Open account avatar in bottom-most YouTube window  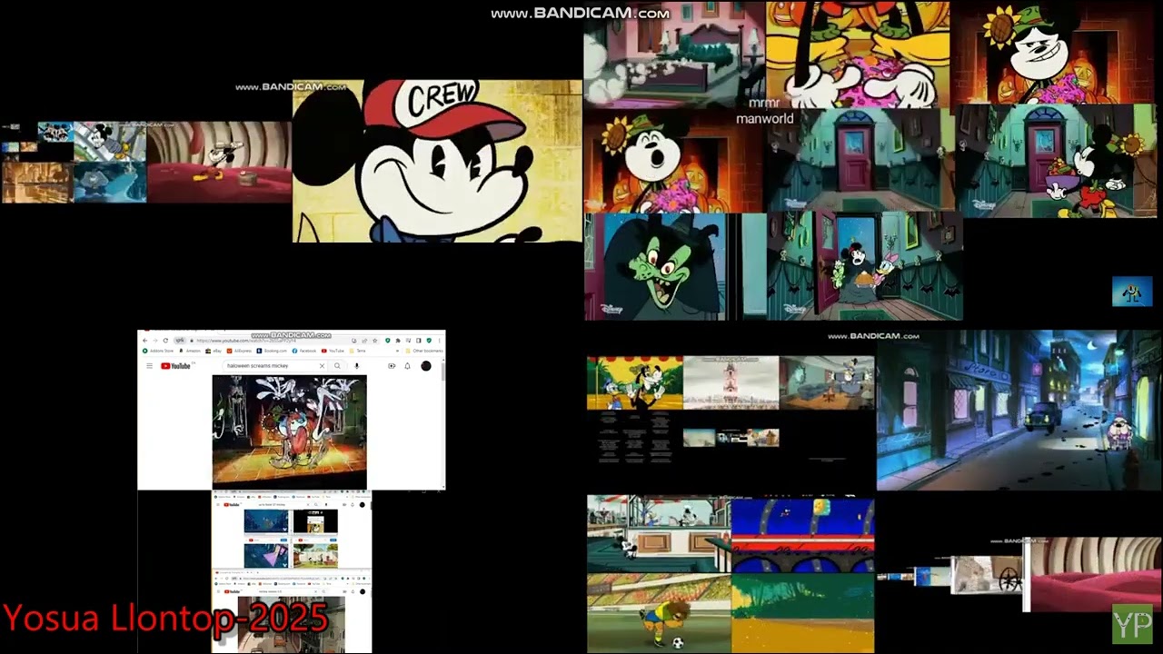point(363,591)
